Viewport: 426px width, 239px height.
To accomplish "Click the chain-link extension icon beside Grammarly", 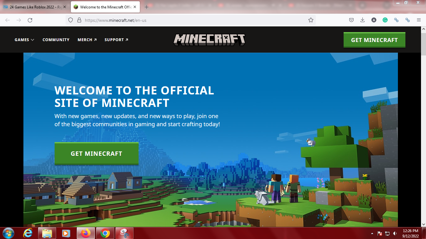I will click(x=396, y=20).
